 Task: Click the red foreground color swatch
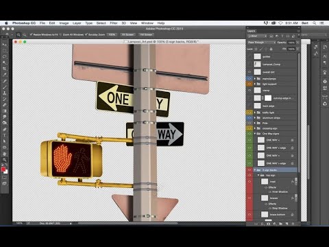click(3, 169)
